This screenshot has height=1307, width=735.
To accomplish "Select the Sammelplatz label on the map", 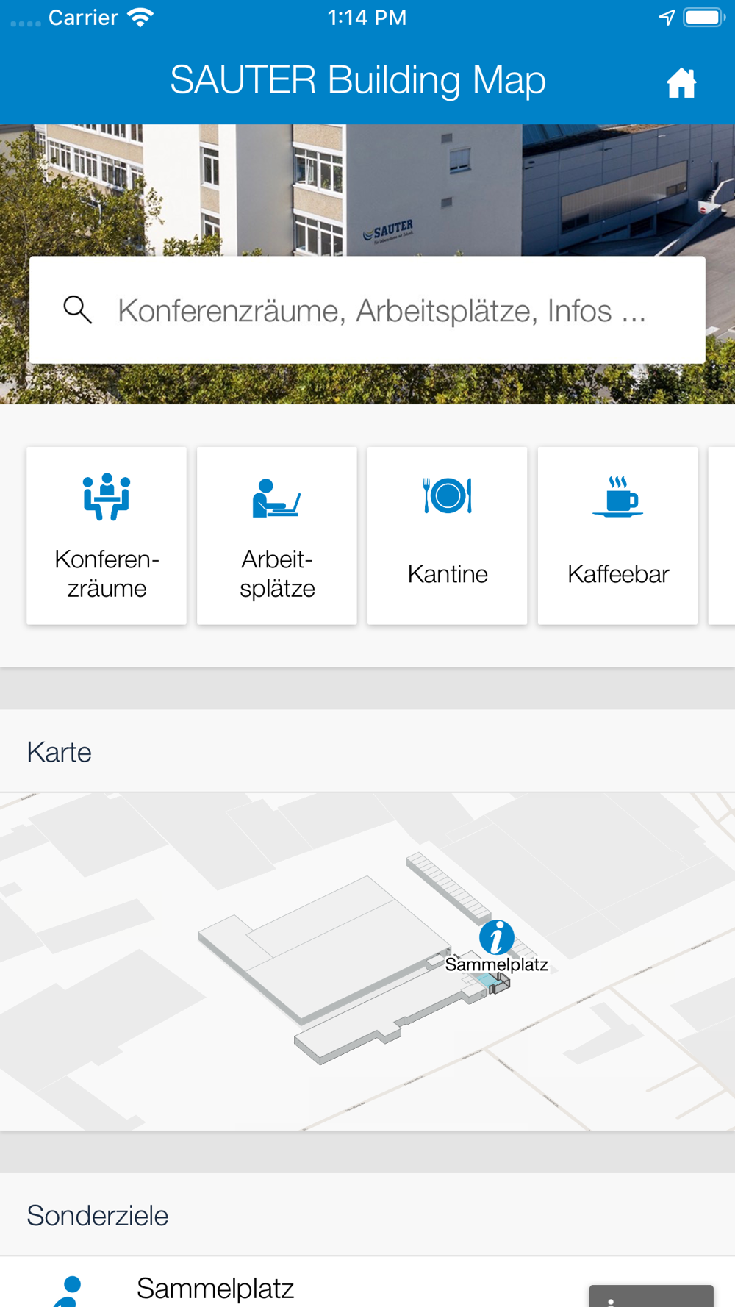I will tap(497, 964).
